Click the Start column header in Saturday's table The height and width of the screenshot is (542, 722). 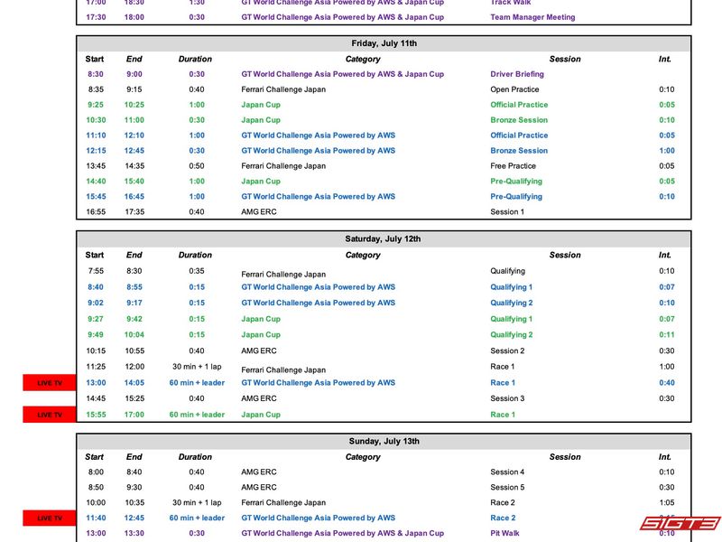tap(95, 255)
